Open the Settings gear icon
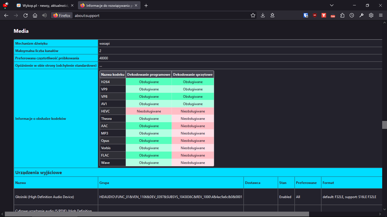This screenshot has height=217, width=387. 371,16
